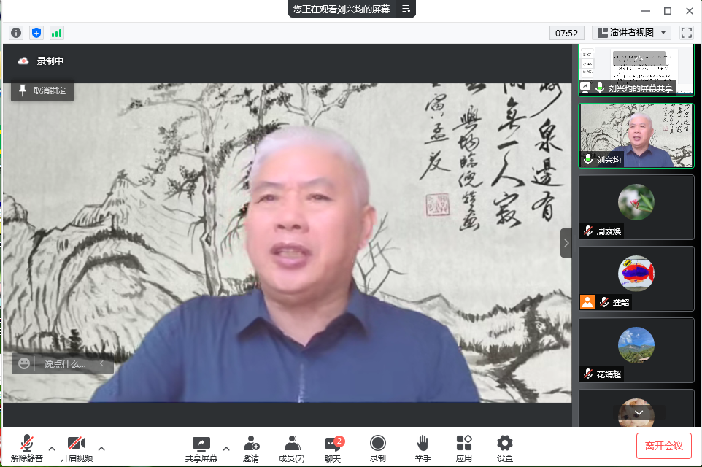The width and height of the screenshot is (702, 467).
Task: Expand video options arrow beside 开启视频
Action: tap(101, 448)
